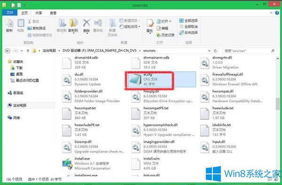Open the address bar history dropdown

coord(209,51)
